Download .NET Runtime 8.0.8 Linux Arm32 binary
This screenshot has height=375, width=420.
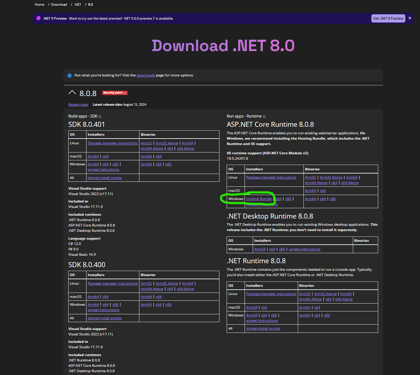[x=305, y=294]
